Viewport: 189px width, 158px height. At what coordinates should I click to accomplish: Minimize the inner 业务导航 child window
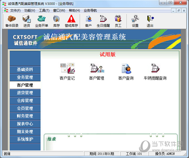pos(173,11)
